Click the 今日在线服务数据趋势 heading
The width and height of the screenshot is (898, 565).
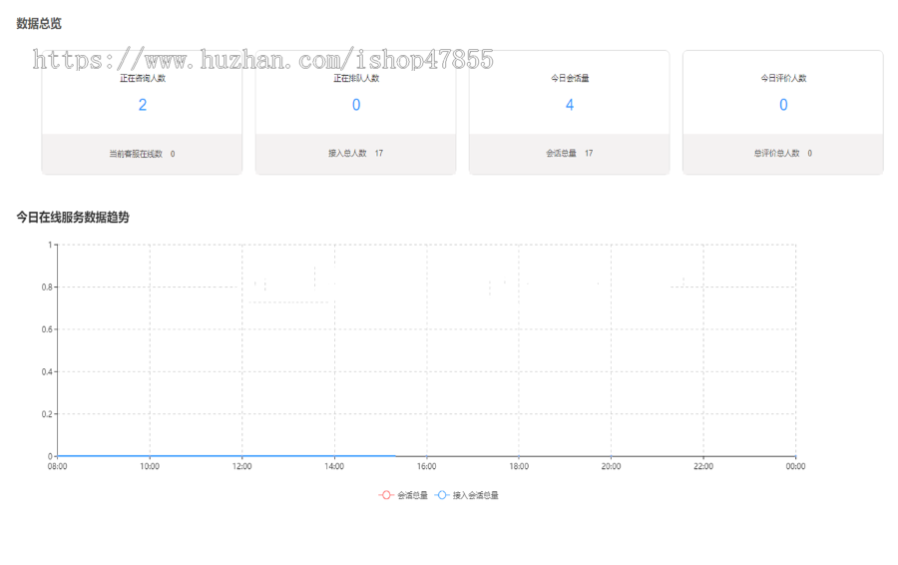pyautogui.click(x=73, y=218)
